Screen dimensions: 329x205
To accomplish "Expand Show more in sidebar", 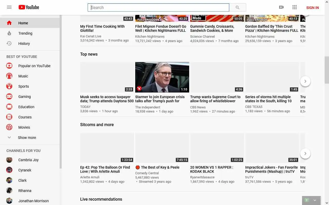I will [30, 138].
